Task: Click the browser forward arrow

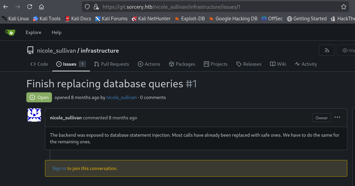Action: [17, 7]
